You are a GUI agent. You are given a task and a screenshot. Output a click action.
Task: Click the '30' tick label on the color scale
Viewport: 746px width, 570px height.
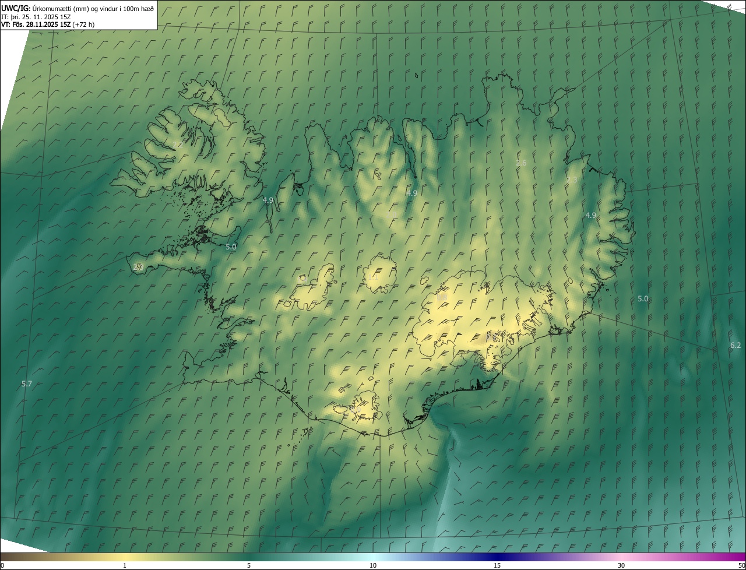[x=621, y=565]
